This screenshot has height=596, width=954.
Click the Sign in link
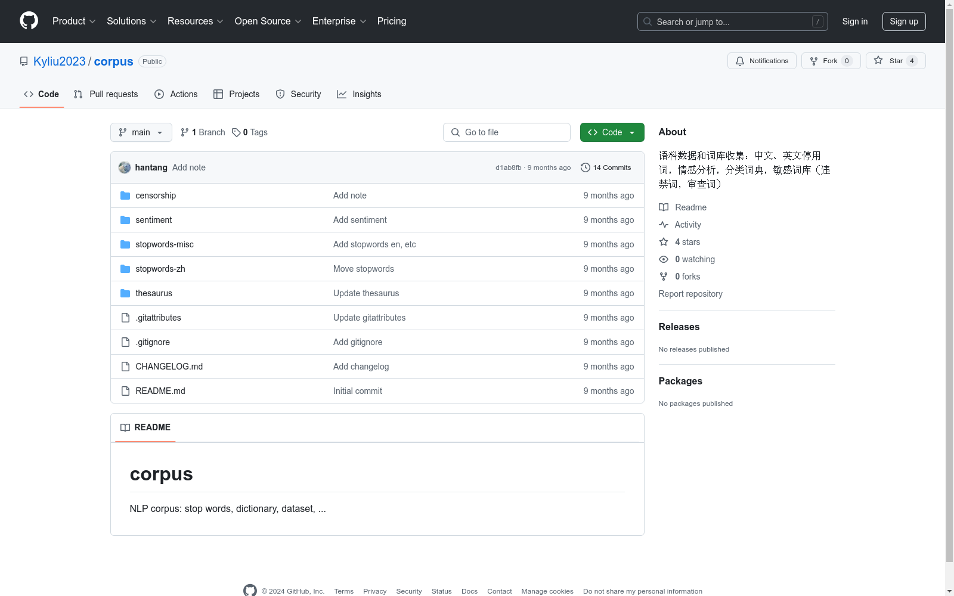pyautogui.click(x=855, y=21)
